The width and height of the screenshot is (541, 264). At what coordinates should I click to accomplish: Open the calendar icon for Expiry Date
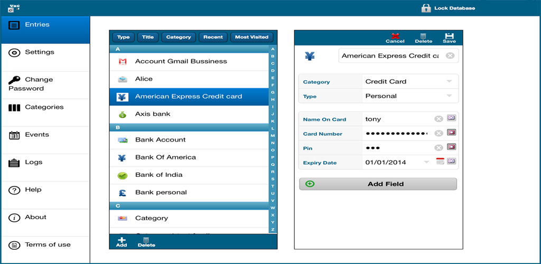coord(440,161)
